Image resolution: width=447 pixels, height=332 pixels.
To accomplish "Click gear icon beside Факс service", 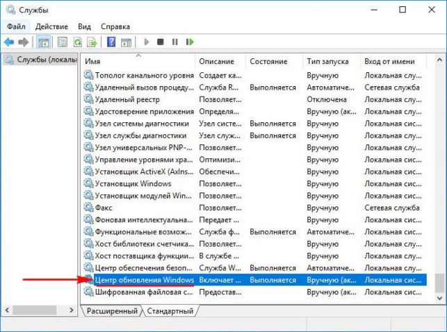I will (88, 208).
